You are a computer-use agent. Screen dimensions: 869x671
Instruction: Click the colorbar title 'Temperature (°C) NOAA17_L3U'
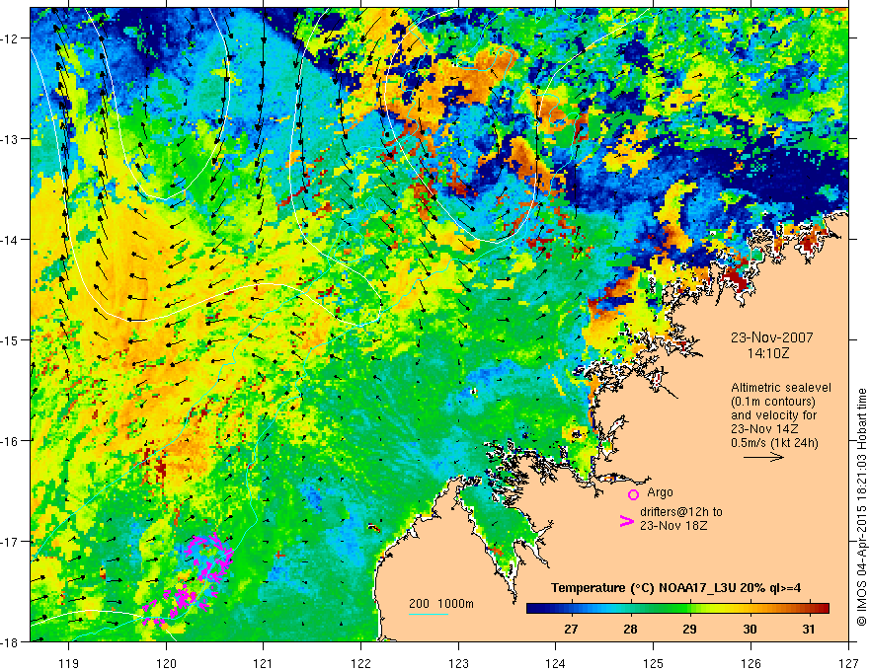(642, 588)
